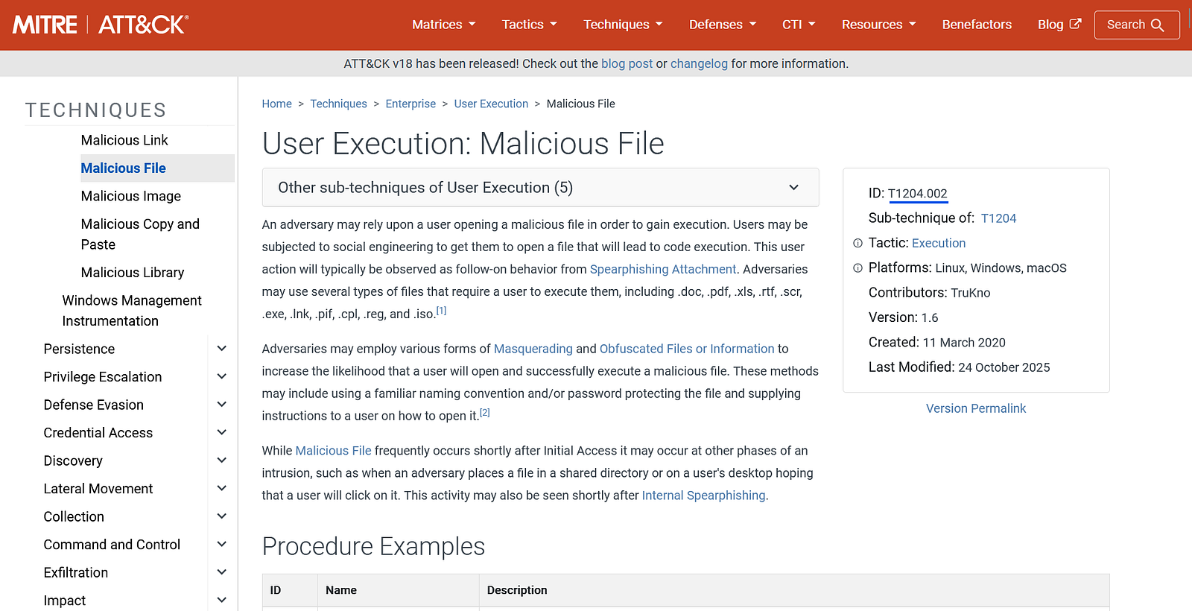The image size is (1192, 611).
Task: Open the Resources dropdown menu
Action: (879, 25)
